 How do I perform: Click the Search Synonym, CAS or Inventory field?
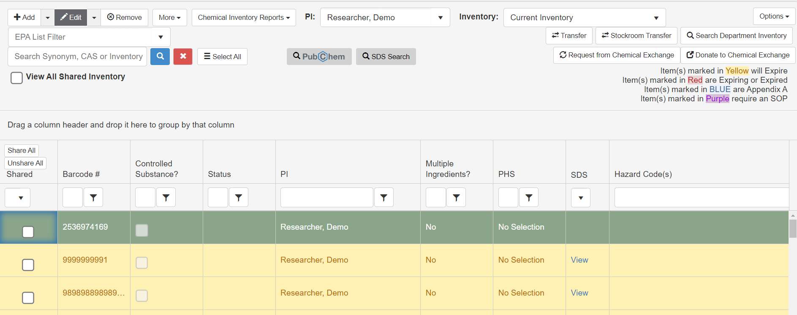[78, 57]
